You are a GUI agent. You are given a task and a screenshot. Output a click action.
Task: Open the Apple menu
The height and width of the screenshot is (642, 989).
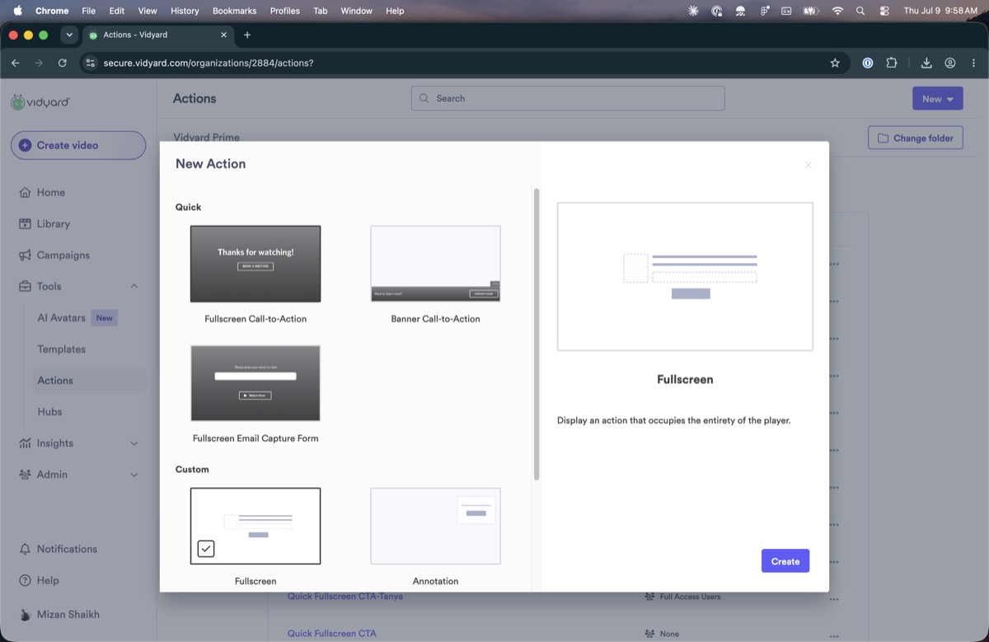click(17, 11)
